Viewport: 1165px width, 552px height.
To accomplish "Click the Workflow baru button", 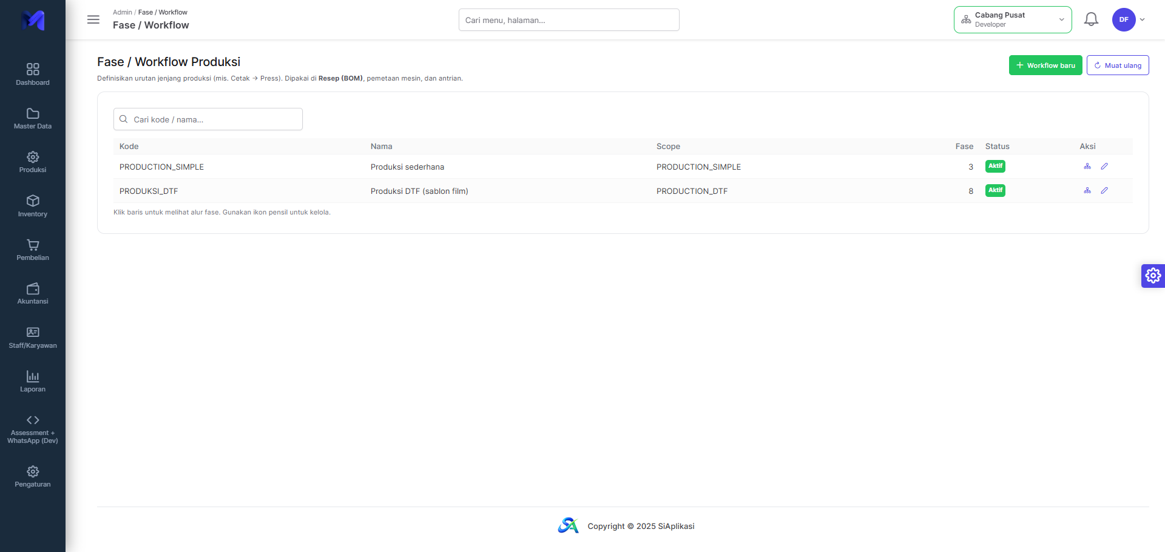I will point(1045,65).
